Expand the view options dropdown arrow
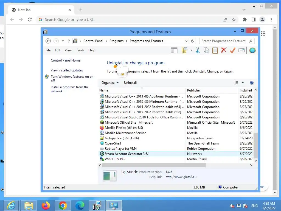This screenshot has width=281, height=211. (x=243, y=83)
